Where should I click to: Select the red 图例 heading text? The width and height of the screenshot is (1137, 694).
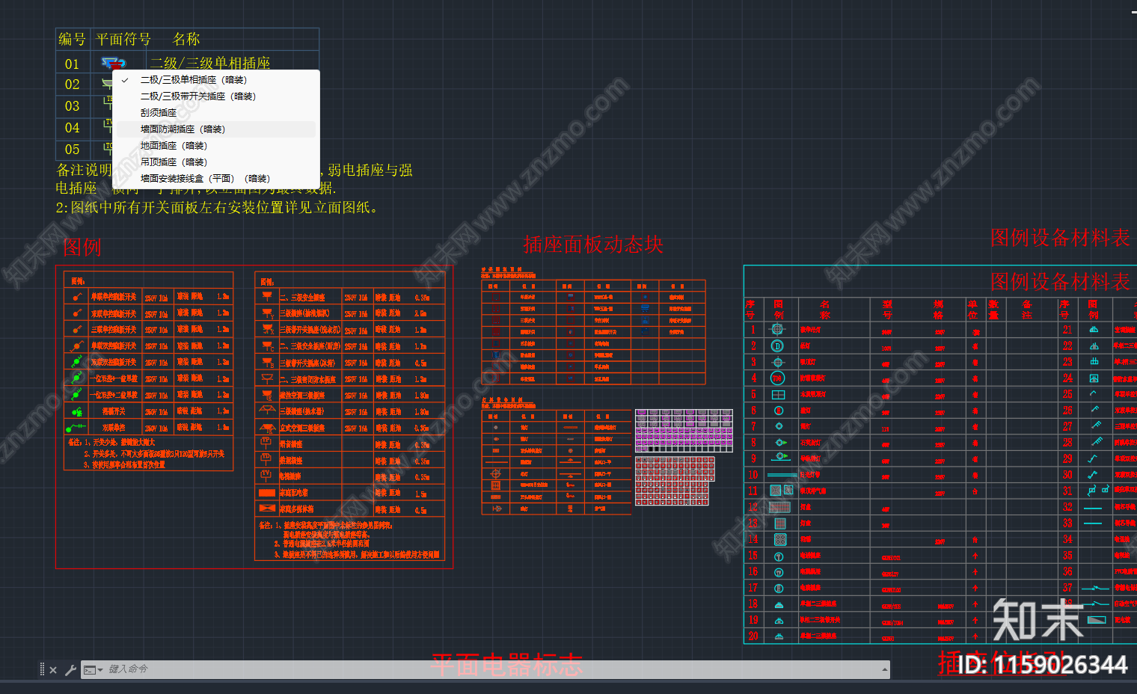point(82,248)
